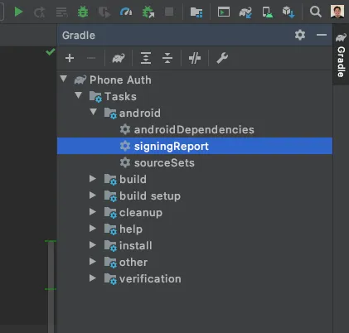349x333 pixels.
Task: Select the other folder label
Action: 133,263
